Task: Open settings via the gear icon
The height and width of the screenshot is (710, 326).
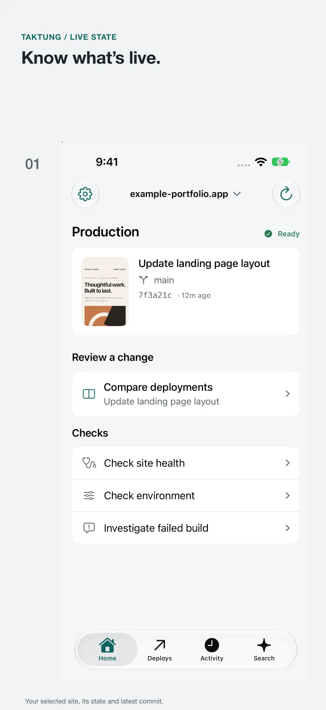Action: click(x=85, y=194)
